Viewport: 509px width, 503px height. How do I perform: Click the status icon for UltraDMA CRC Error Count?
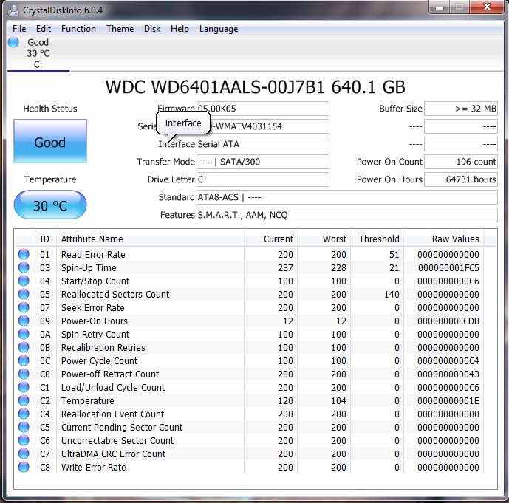(x=24, y=454)
